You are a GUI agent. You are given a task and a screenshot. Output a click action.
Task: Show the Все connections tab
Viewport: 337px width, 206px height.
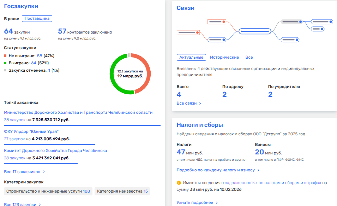point(249,57)
